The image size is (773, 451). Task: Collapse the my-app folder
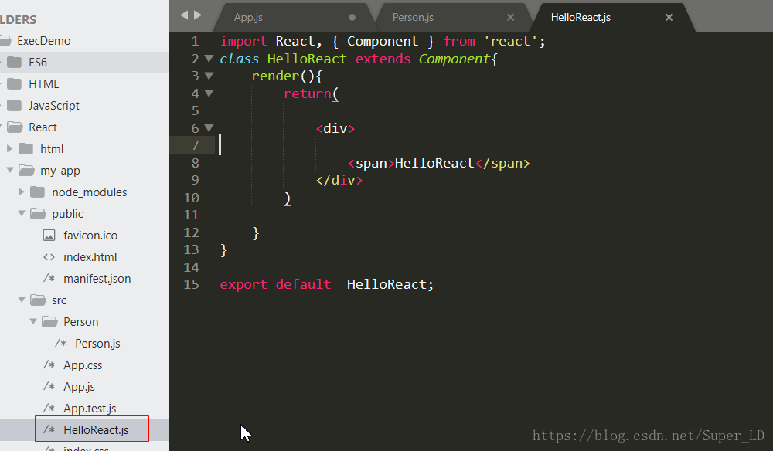(x=10, y=170)
